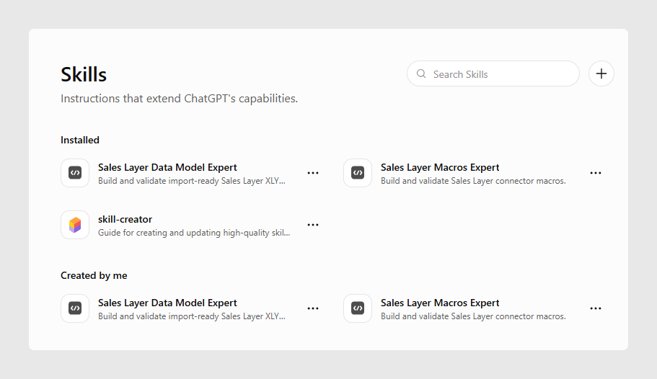The image size is (657, 379).
Task: Click code icon of Macros Expert under Created by me
Action: pyautogui.click(x=358, y=308)
